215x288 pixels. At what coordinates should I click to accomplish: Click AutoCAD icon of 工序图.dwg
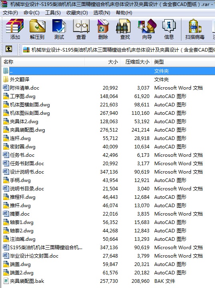[x=6, y=96]
